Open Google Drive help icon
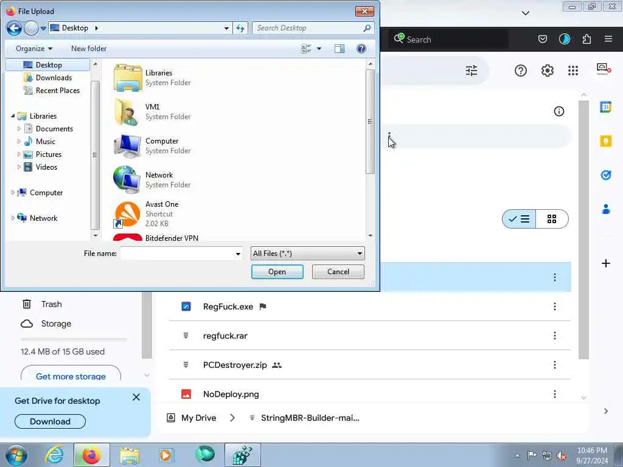The image size is (623, 467). pyautogui.click(x=521, y=71)
